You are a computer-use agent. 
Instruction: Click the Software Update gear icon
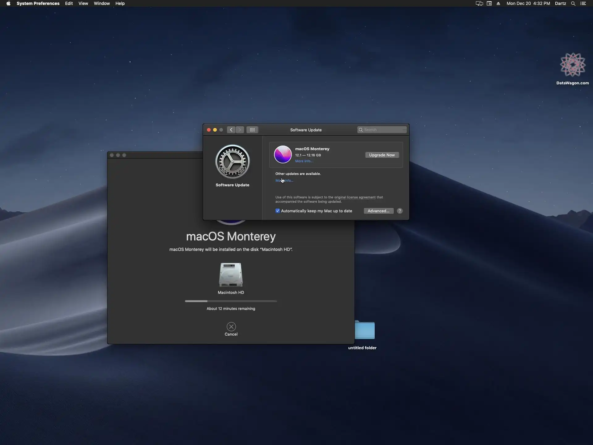232,162
